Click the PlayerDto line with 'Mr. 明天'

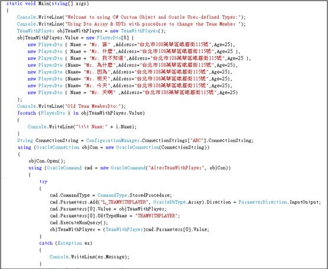130,79
